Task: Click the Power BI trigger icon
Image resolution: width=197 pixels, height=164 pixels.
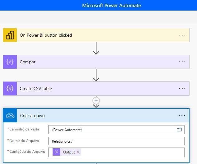Action: click(x=10, y=35)
